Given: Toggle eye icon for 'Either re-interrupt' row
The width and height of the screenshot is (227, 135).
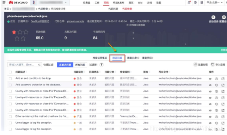Looking at the screenshot, I should (x=210, y=117).
